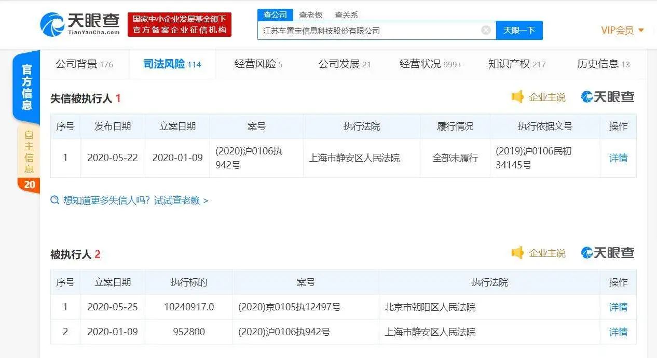Click the 10240917.0 execution amount
657x358 pixels.
[189, 307]
